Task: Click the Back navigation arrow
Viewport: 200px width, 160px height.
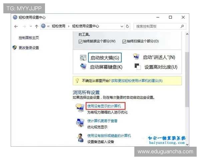Action: click(16, 26)
